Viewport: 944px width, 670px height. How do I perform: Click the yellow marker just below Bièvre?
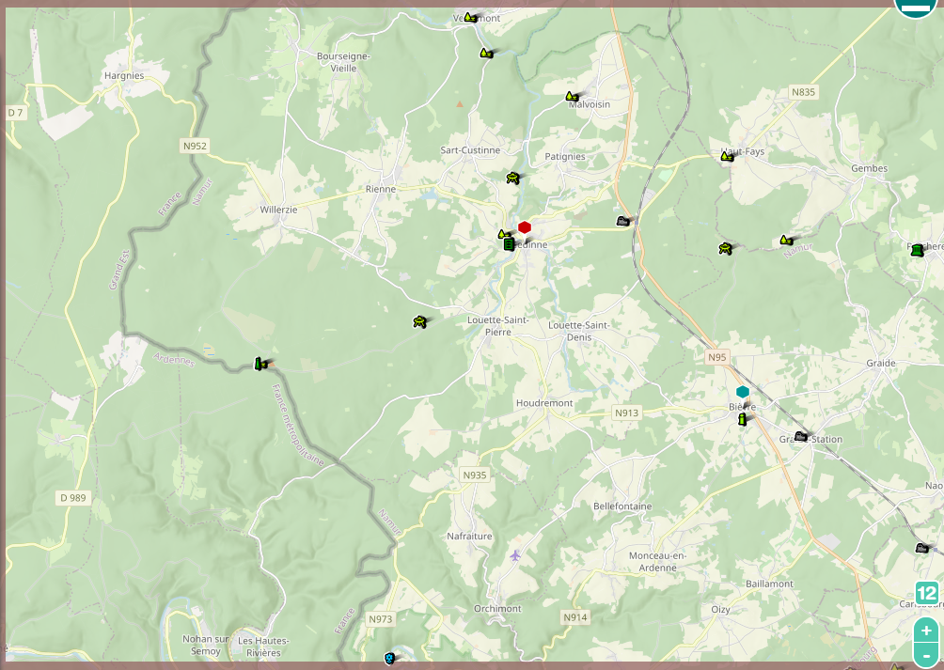(x=743, y=419)
